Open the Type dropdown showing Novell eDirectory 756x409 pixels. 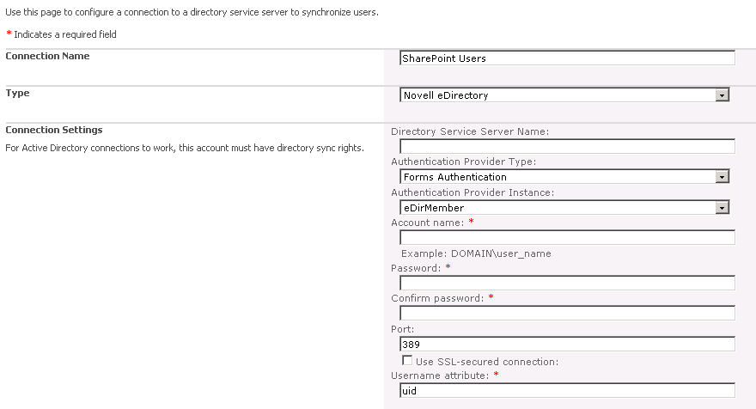pos(564,95)
